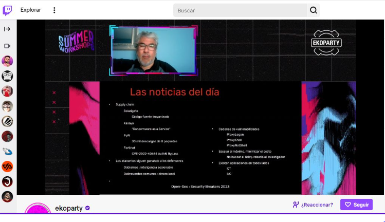385x222 pixels.
Task: Open the blue winged shoe logo channel
Action: point(7,152)
